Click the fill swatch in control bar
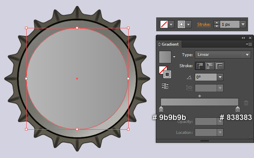This screenshot has height=158, width=254. click(x=164, y=25)
